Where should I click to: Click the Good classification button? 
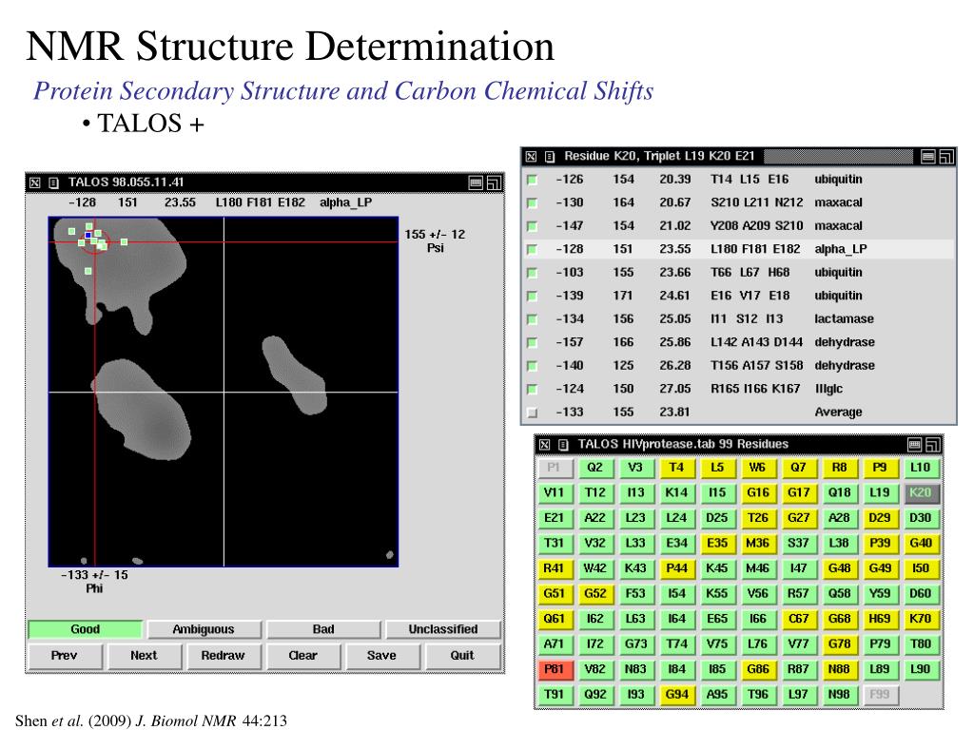click(x=85, y=629)
